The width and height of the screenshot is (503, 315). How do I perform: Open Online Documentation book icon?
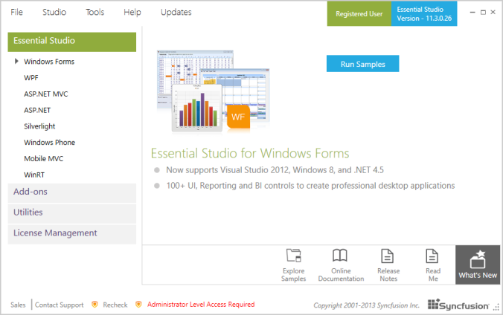pyautogui.click(x=340, y=256)
